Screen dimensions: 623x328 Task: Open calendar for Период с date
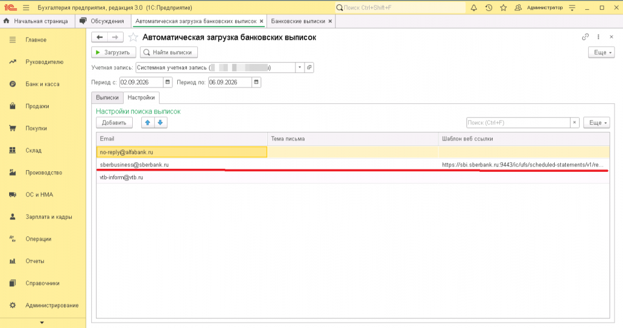(167, 83)
